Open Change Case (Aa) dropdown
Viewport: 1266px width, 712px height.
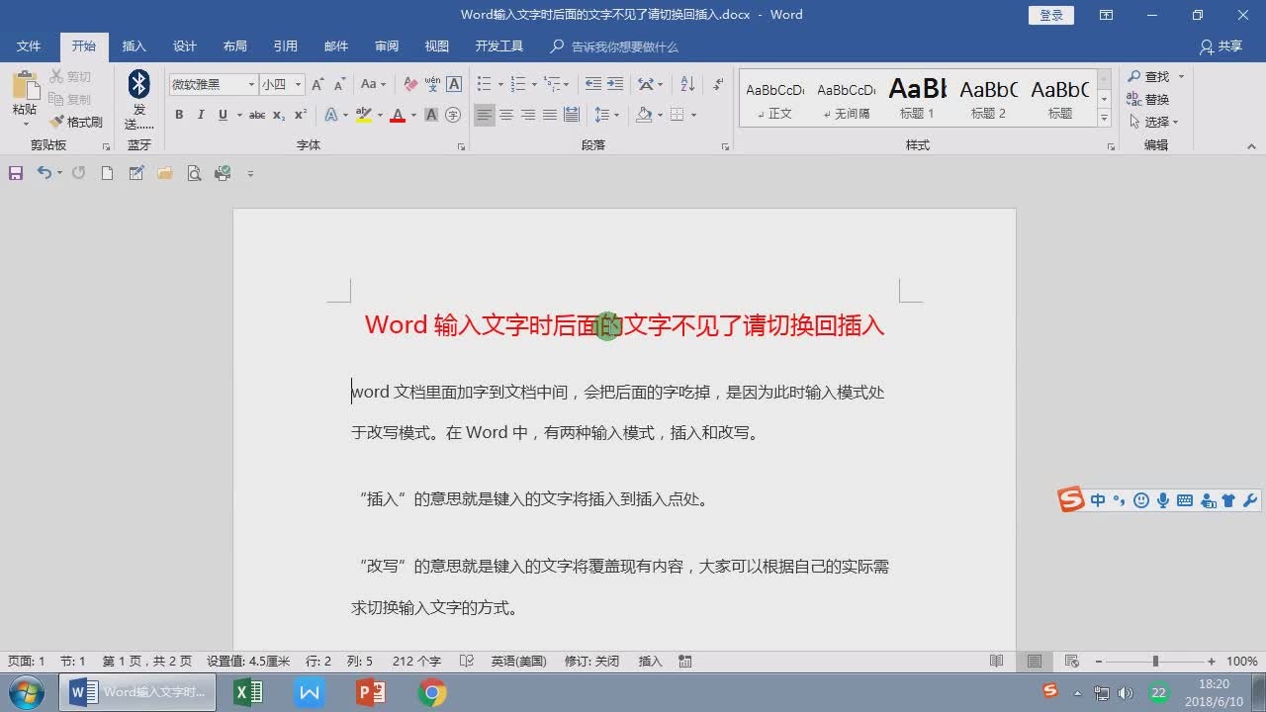(x=373, y=84)
